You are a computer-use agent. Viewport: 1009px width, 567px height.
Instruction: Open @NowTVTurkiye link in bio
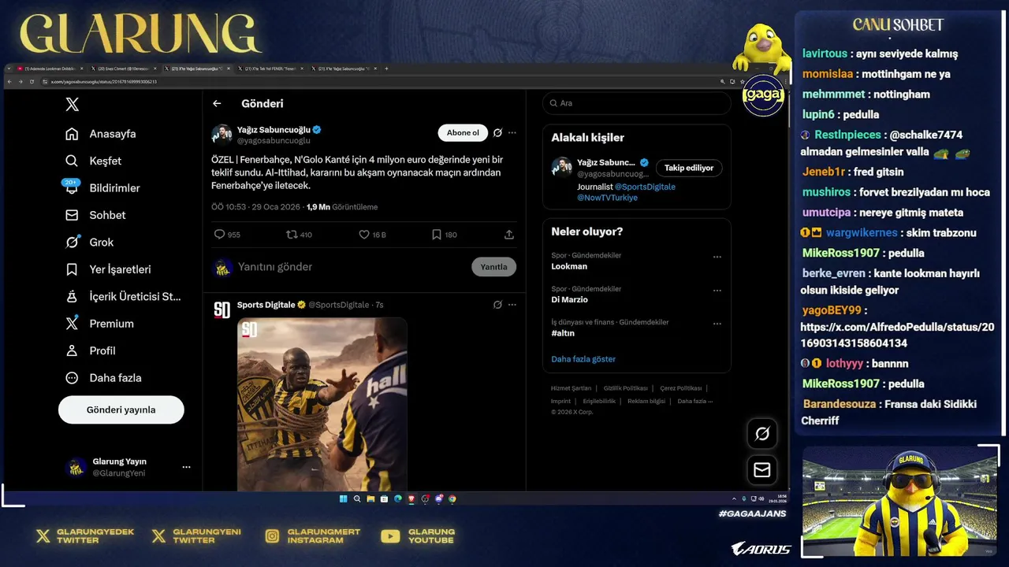tap(607, 198)
